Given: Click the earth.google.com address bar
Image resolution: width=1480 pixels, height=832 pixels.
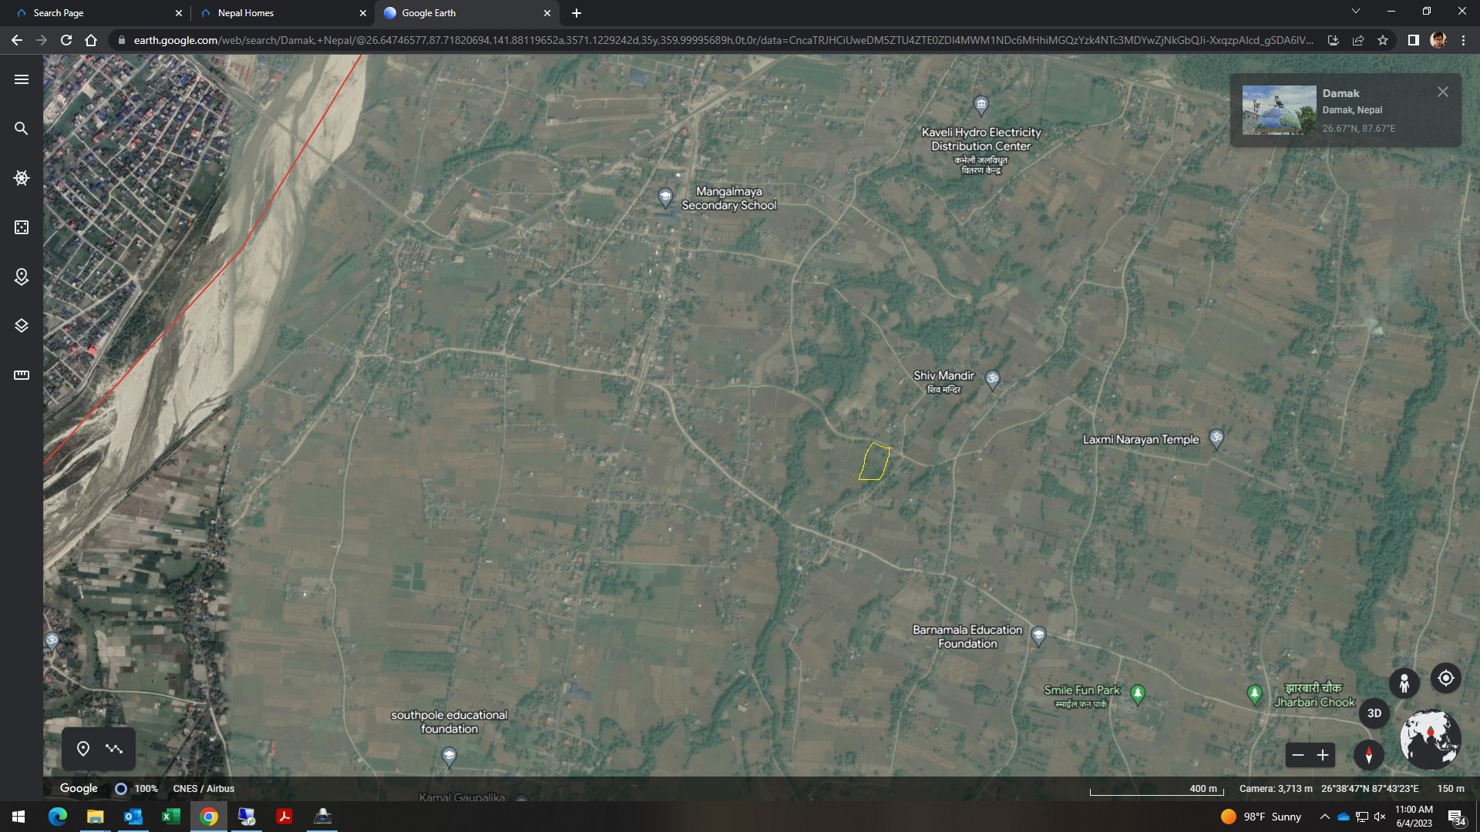Looking at the screenshot, I should point(723,40).
